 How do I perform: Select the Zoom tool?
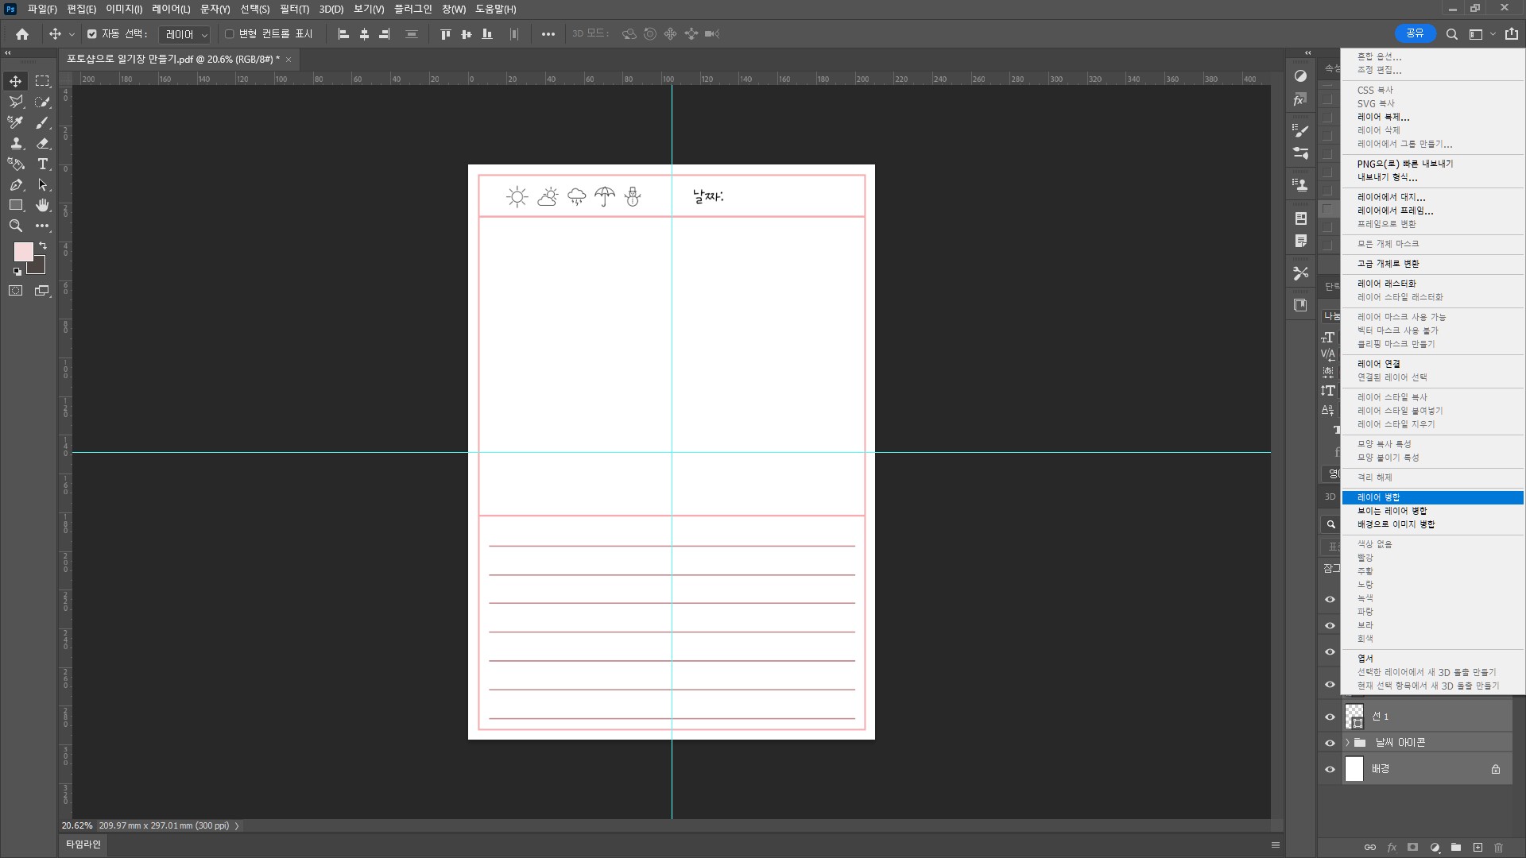(15, 226)
